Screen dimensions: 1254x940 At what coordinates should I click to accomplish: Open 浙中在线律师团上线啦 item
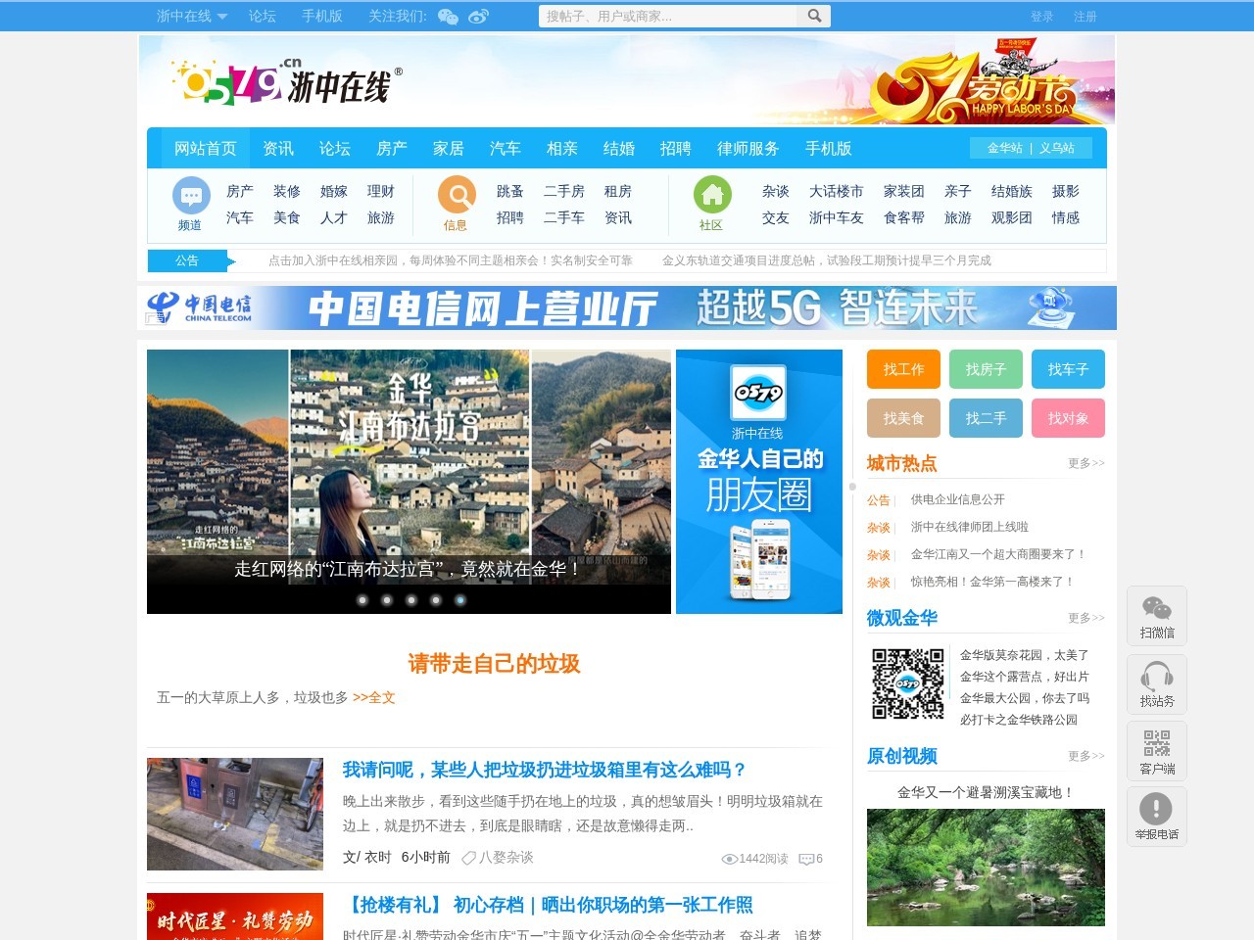[x=970, y=527]
